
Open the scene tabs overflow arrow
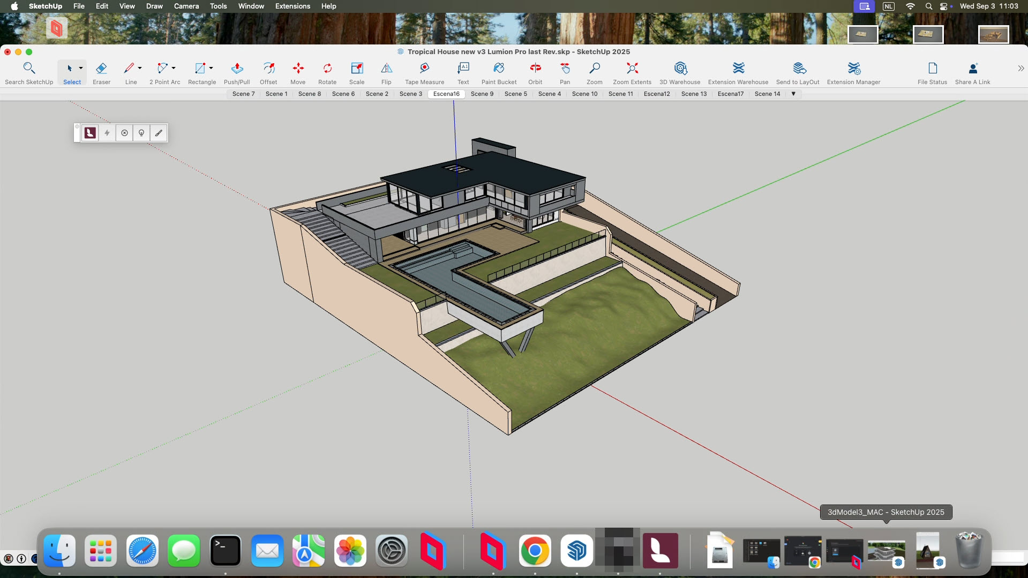click(793, 93)
